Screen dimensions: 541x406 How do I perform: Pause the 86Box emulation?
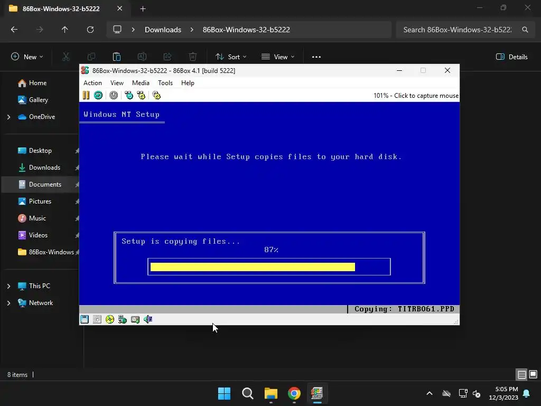click(x=86, y=95)
